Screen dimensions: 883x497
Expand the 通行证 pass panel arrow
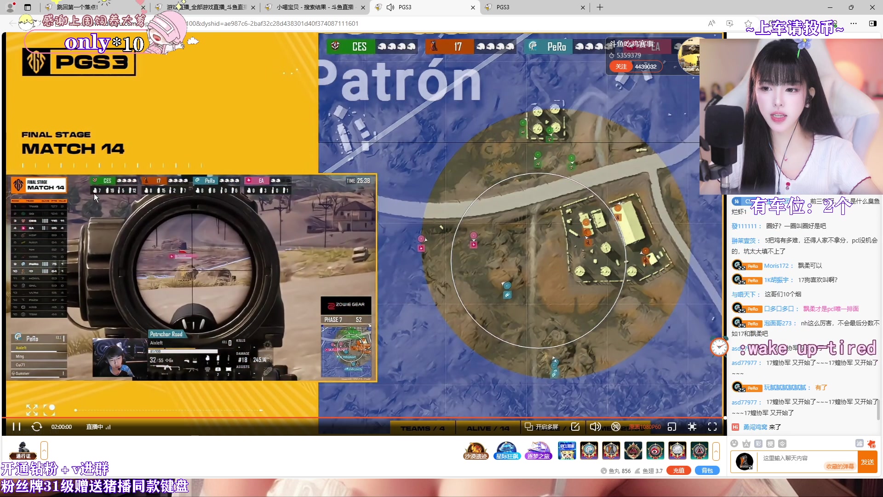44,450
